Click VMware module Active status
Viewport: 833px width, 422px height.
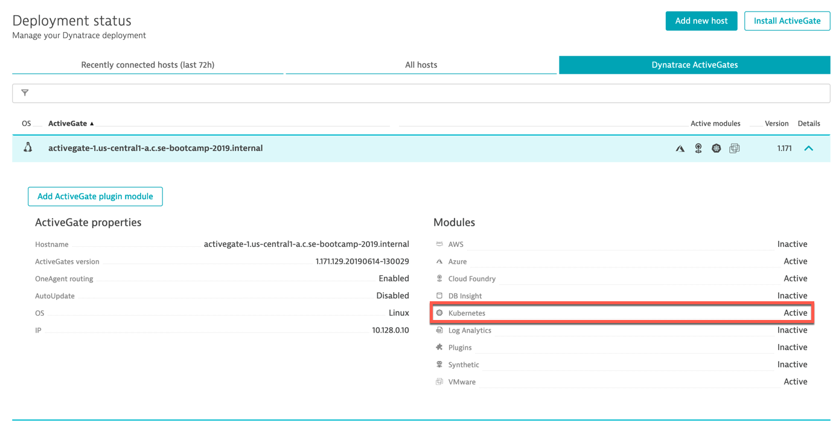pos(796,382)
